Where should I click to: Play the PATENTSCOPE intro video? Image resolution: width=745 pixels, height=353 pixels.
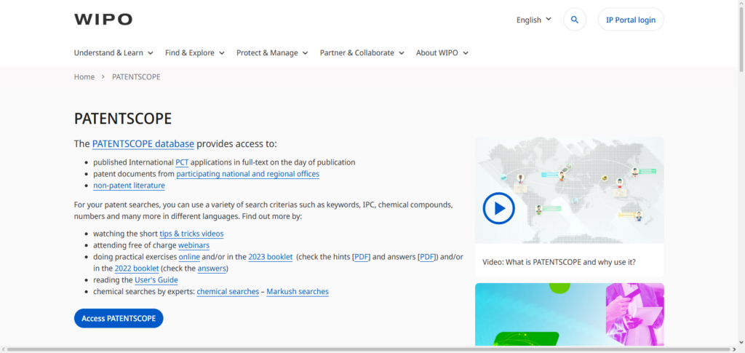[x=498, y=208]
